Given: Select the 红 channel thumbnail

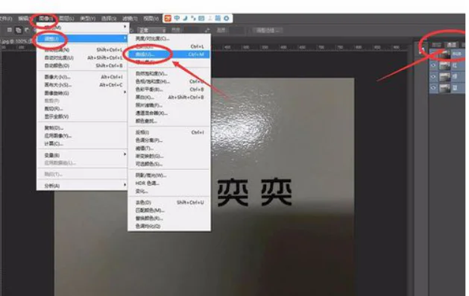Looking at the screenshot, I should coord(444,66).
